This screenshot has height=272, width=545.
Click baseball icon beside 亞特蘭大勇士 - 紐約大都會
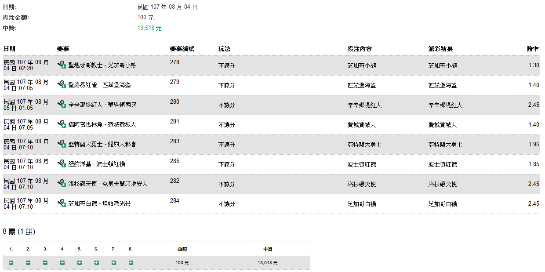click(62, 144)
